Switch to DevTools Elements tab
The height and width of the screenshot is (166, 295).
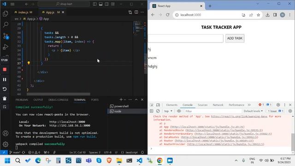pyautogui.click(x=172, y=105)
